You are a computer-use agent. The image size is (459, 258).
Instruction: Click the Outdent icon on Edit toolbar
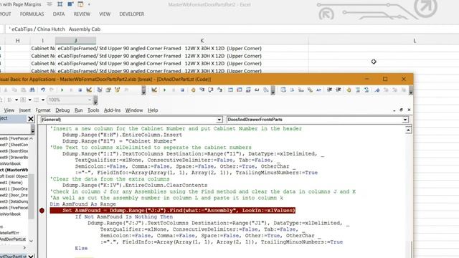pos(338,90)
